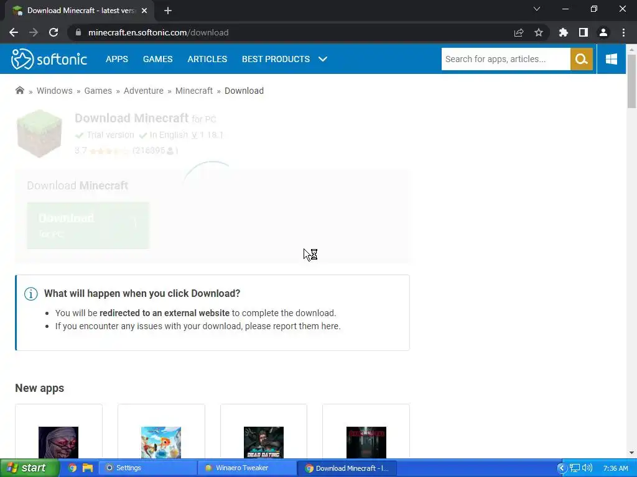637x477 pixels.
Task: Select the Windows platform icon
Action: point(611,59)
